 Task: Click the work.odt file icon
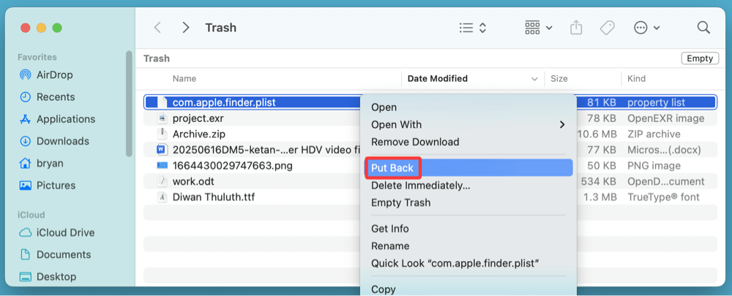[x=162, y=181]
